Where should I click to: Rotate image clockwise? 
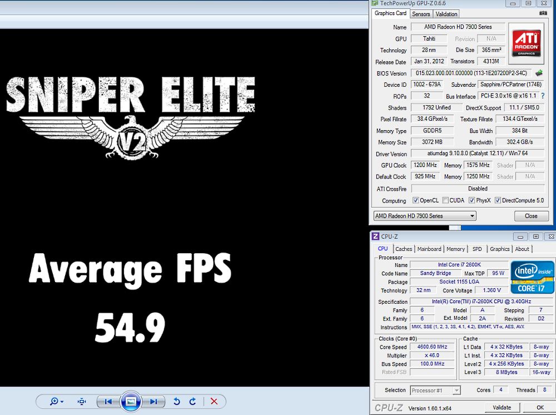point(192,401)
